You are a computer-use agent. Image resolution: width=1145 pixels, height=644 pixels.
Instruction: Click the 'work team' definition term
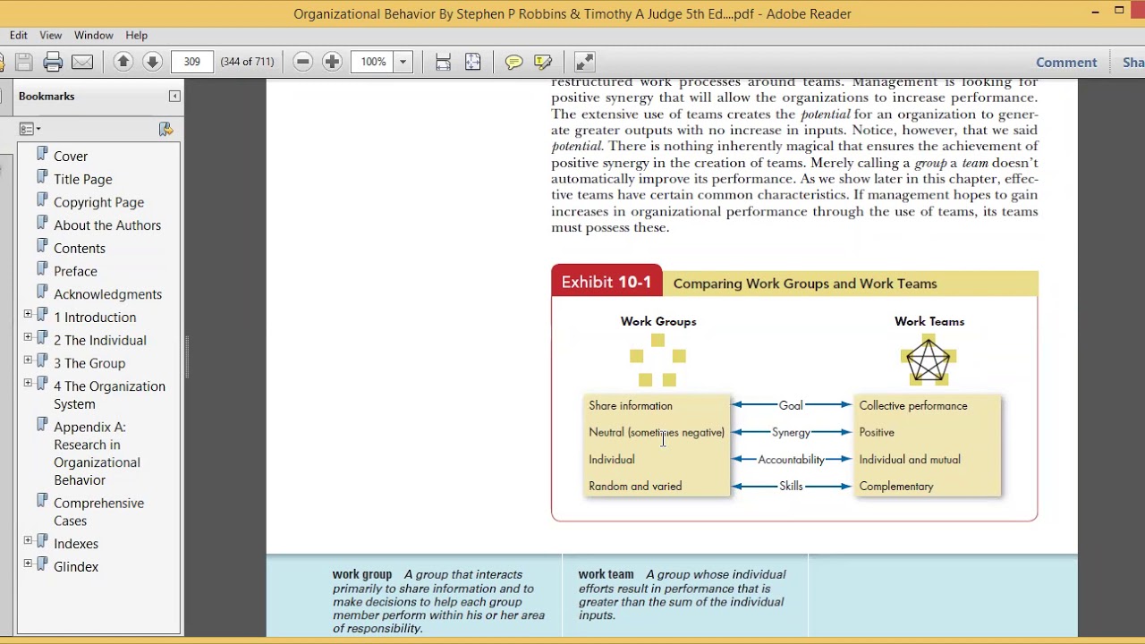606,575
